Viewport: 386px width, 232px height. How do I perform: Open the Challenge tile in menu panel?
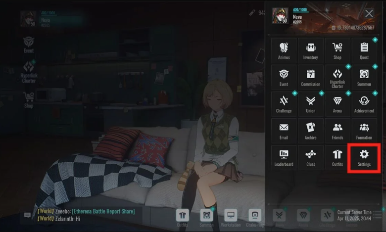[x=284, y=104]
